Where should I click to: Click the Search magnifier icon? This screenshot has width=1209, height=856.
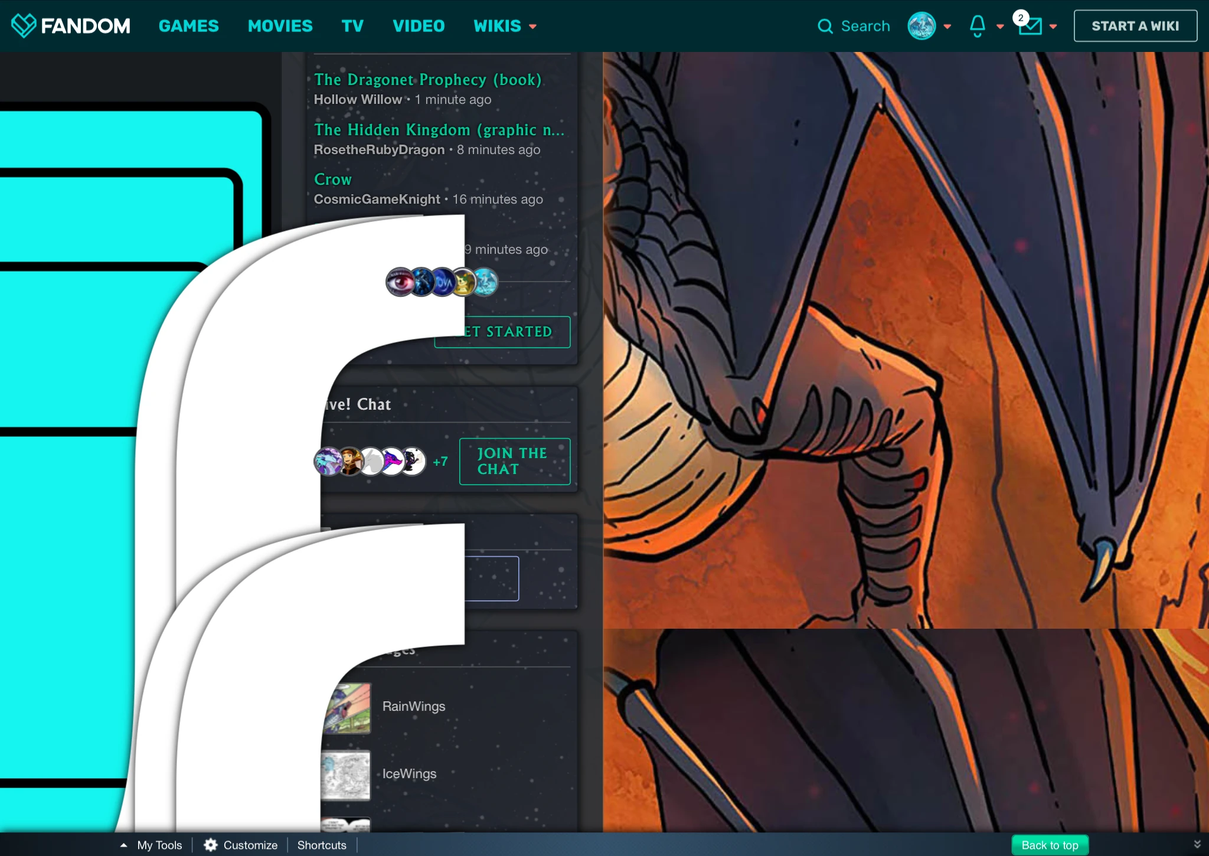[x=825, y=27]
